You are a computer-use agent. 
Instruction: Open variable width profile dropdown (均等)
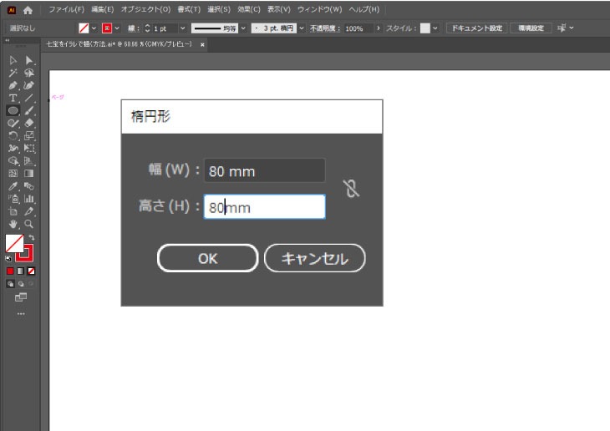[243, 28]
